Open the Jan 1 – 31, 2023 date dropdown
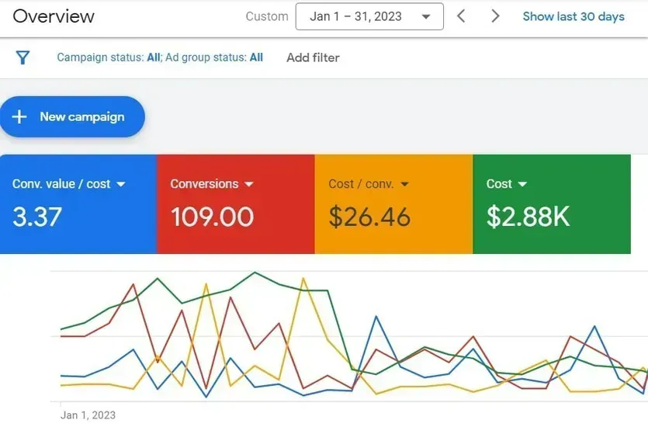This screenshot has height=427, width=648. 369,16
